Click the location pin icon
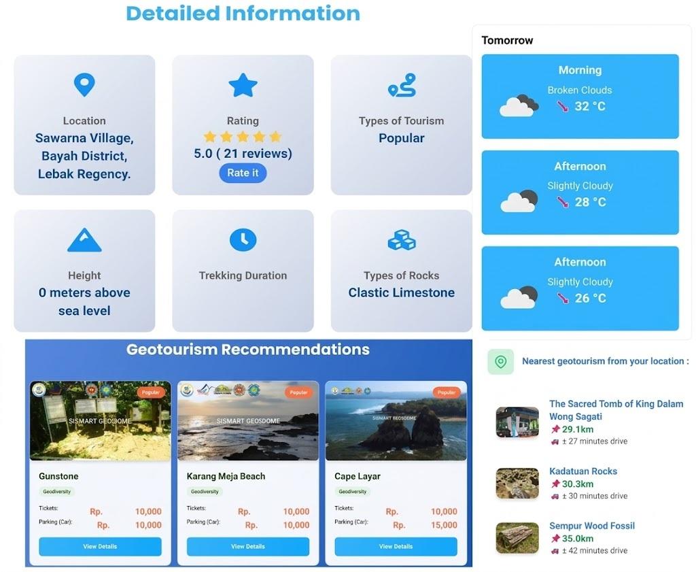The width and height of the screenshot is (696, 572). (84, 84)
